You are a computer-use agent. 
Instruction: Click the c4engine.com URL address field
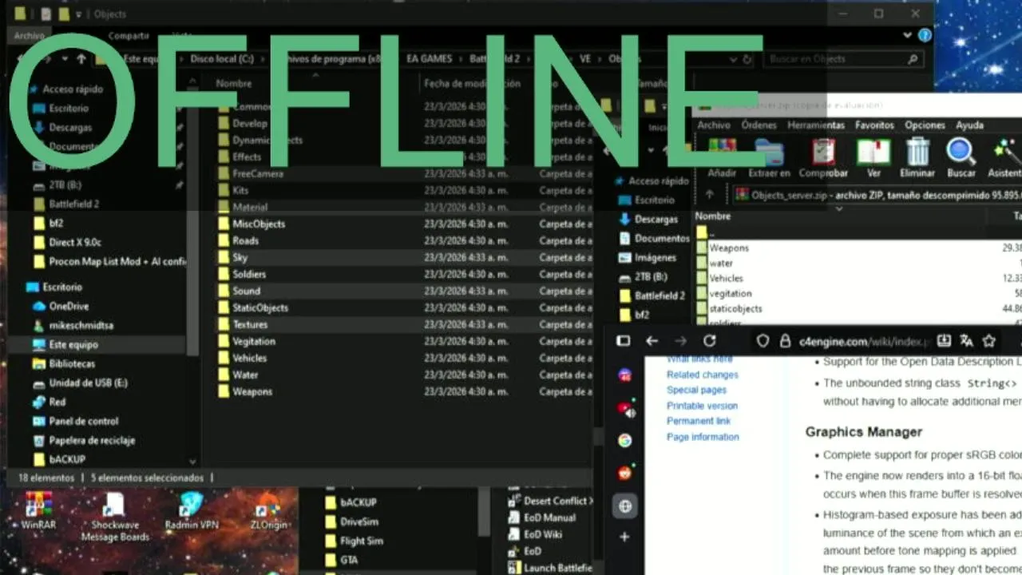coord(864,342)
